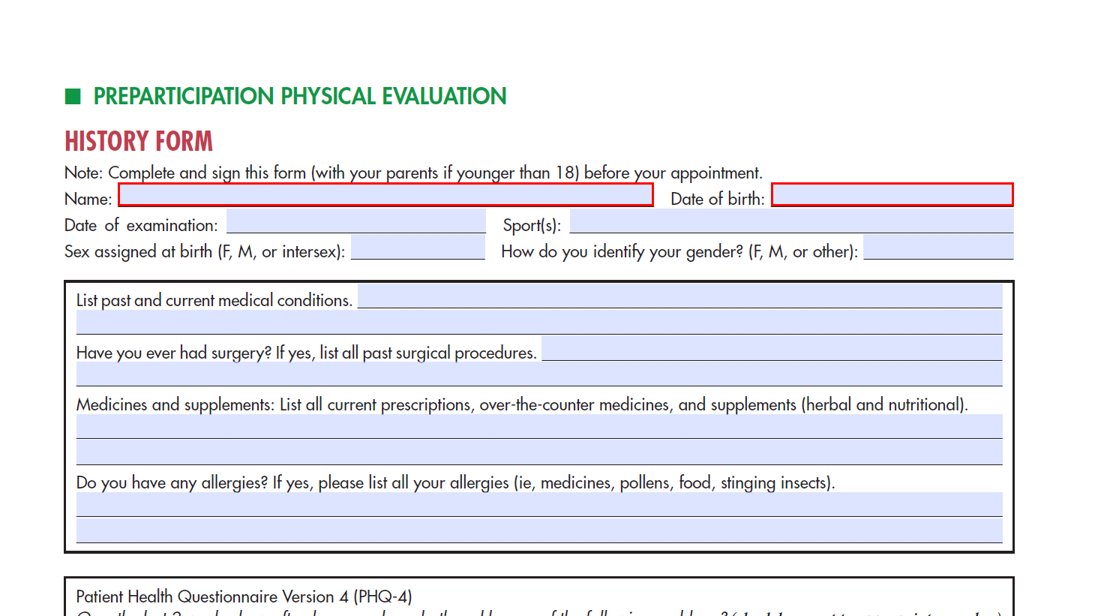Click first line under allergies question
Screen dimensions: 1095x616
(x=538, y=505)
